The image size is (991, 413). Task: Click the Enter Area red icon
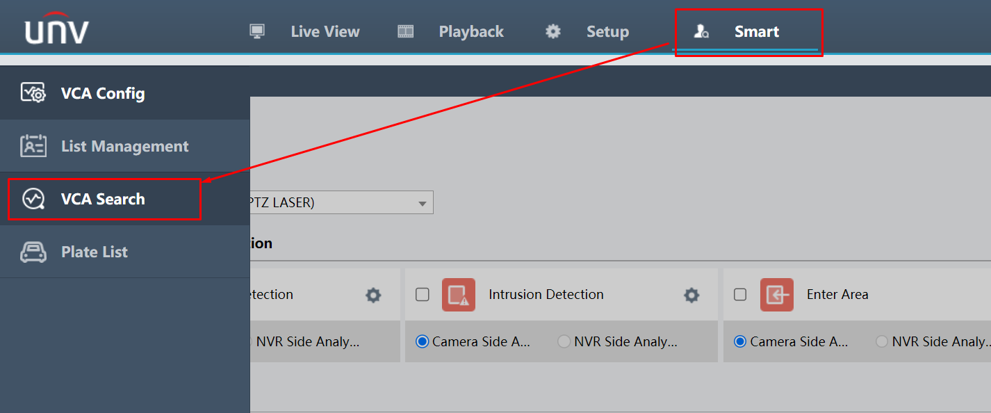pyautogui.click(x=776, y=295)
